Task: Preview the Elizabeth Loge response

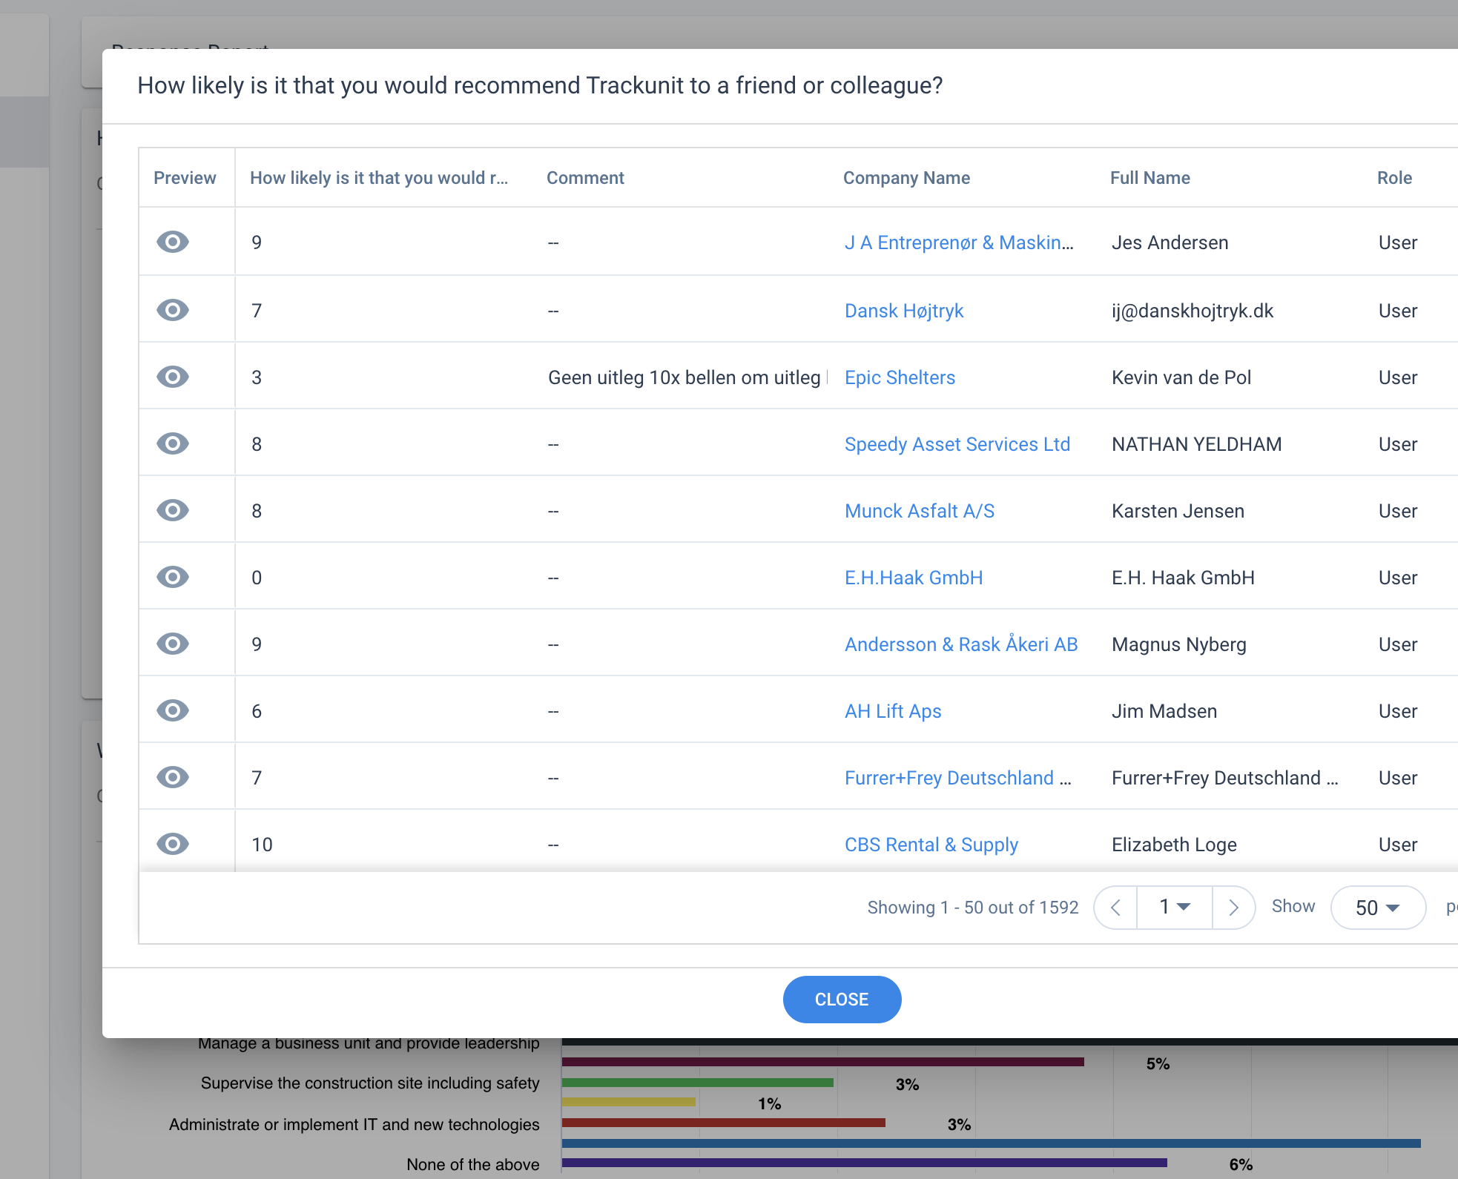Action: [173, 844]
